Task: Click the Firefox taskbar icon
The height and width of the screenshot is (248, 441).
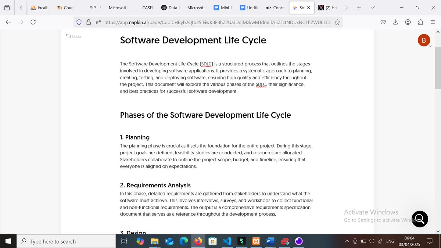Action: click(x=198, y=241)
